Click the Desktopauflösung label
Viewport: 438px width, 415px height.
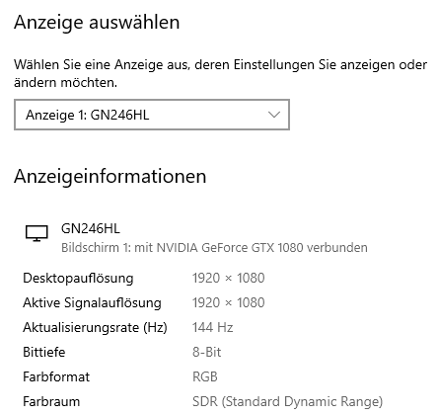tap(78, 279)
